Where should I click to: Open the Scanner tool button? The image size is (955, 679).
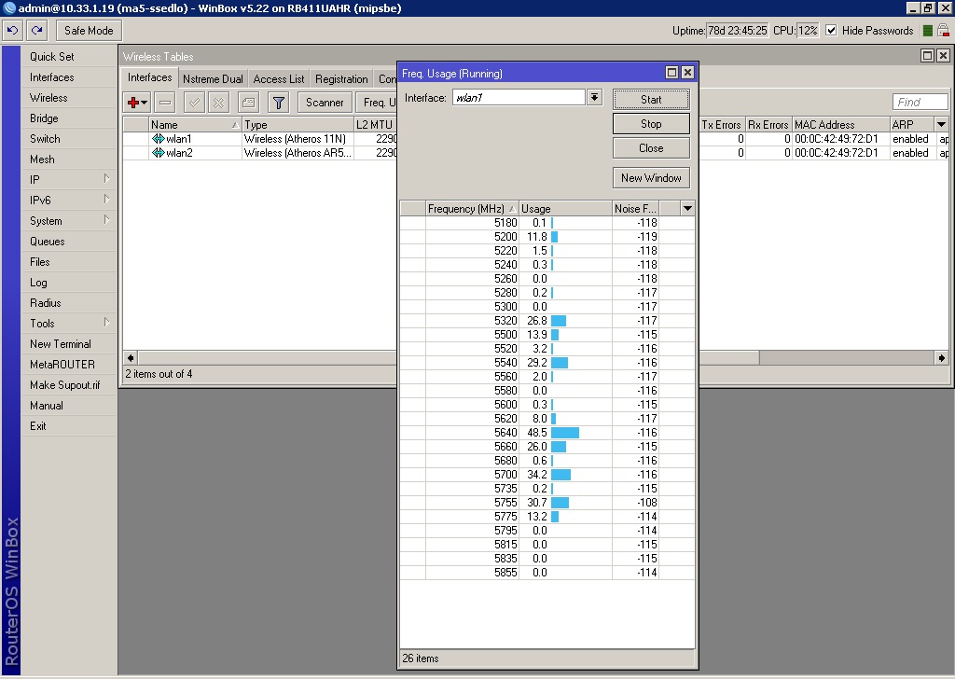tap(325, 103)
